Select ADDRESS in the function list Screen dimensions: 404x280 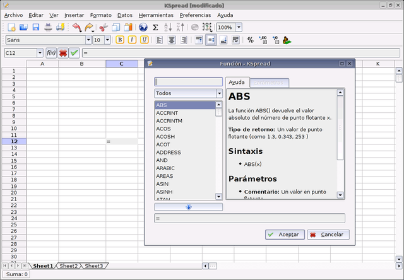185,153
